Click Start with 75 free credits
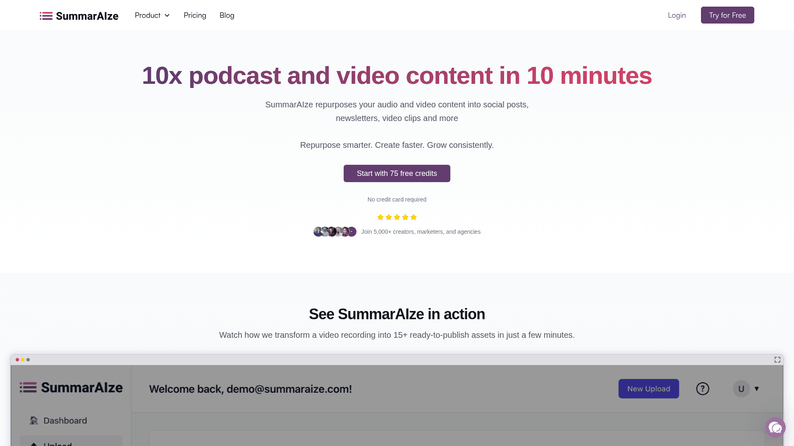 click(x=397, y=173)
